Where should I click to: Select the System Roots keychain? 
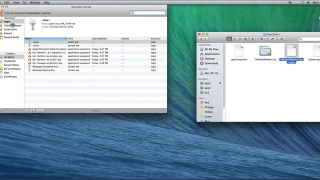tap(12, 37)
